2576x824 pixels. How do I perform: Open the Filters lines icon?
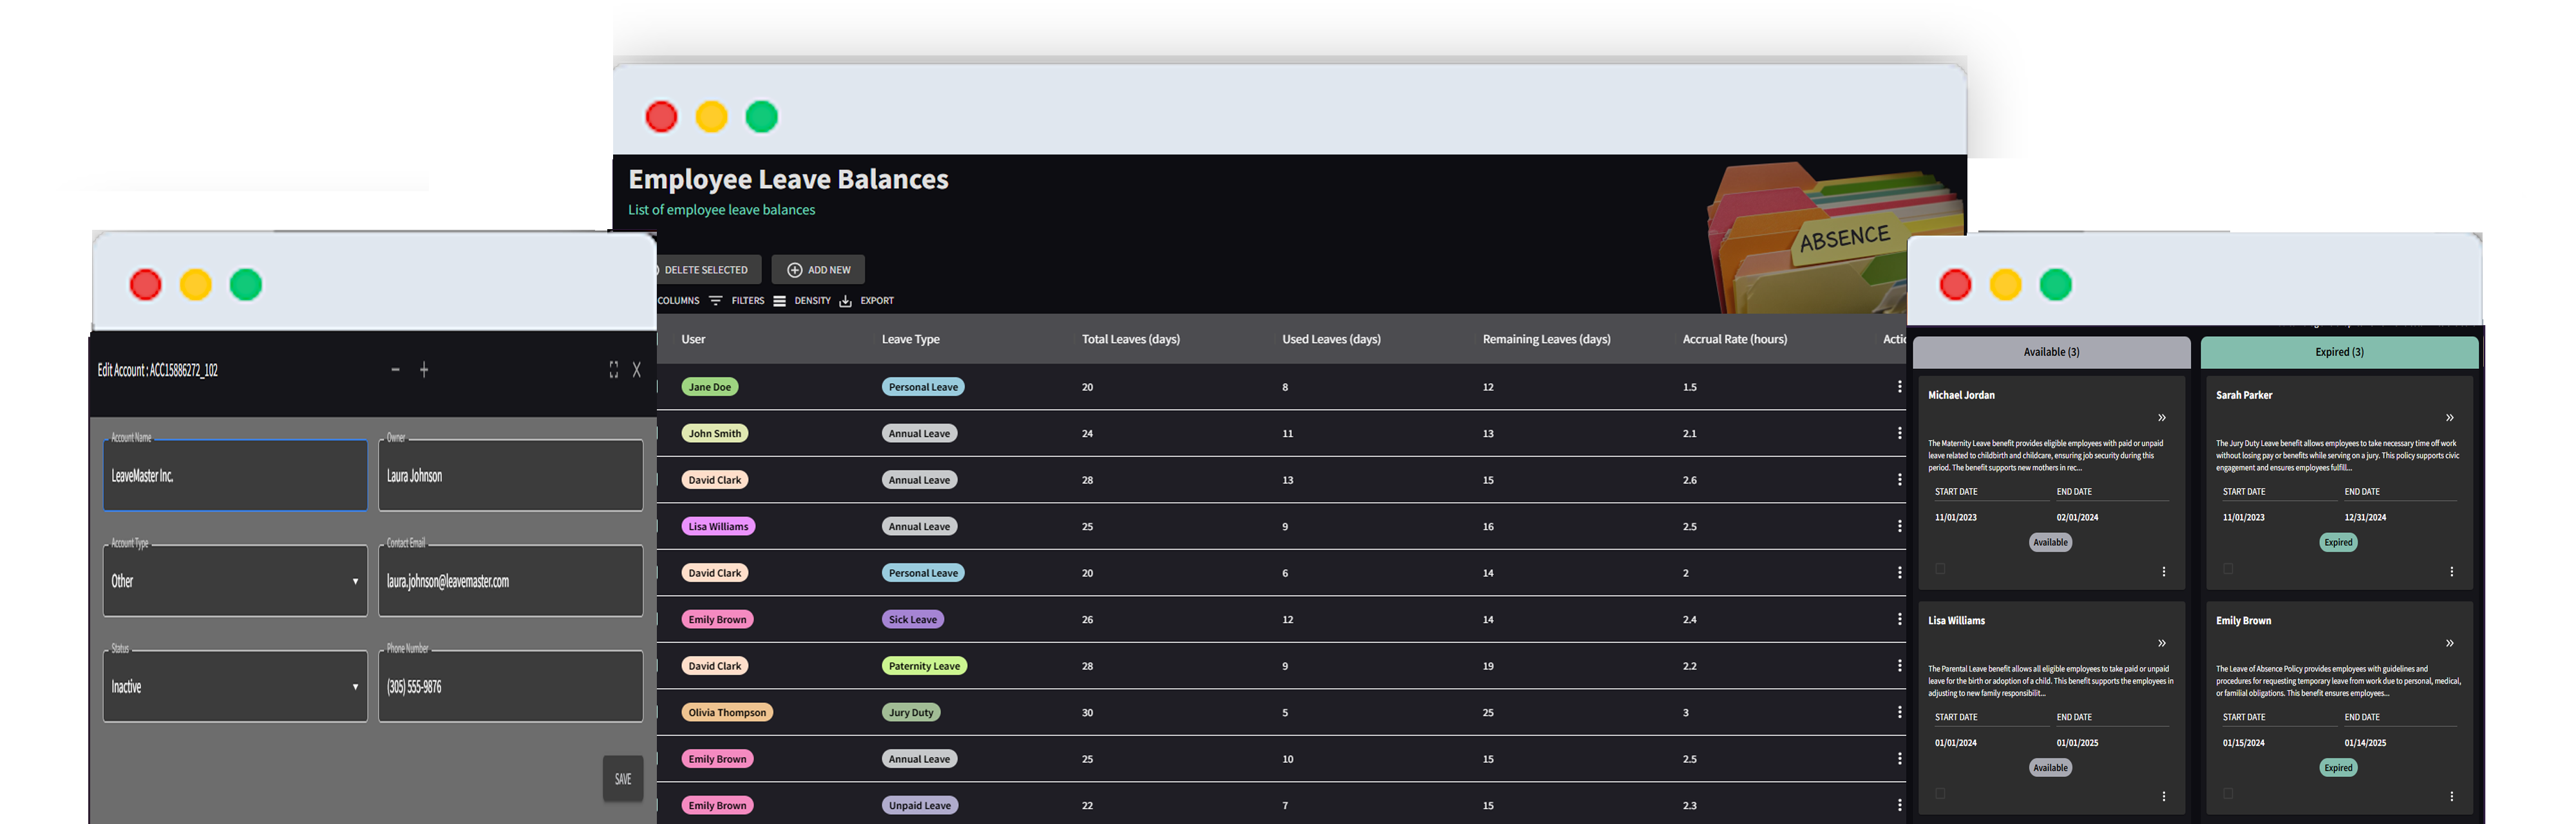click(x=715, y=301)
